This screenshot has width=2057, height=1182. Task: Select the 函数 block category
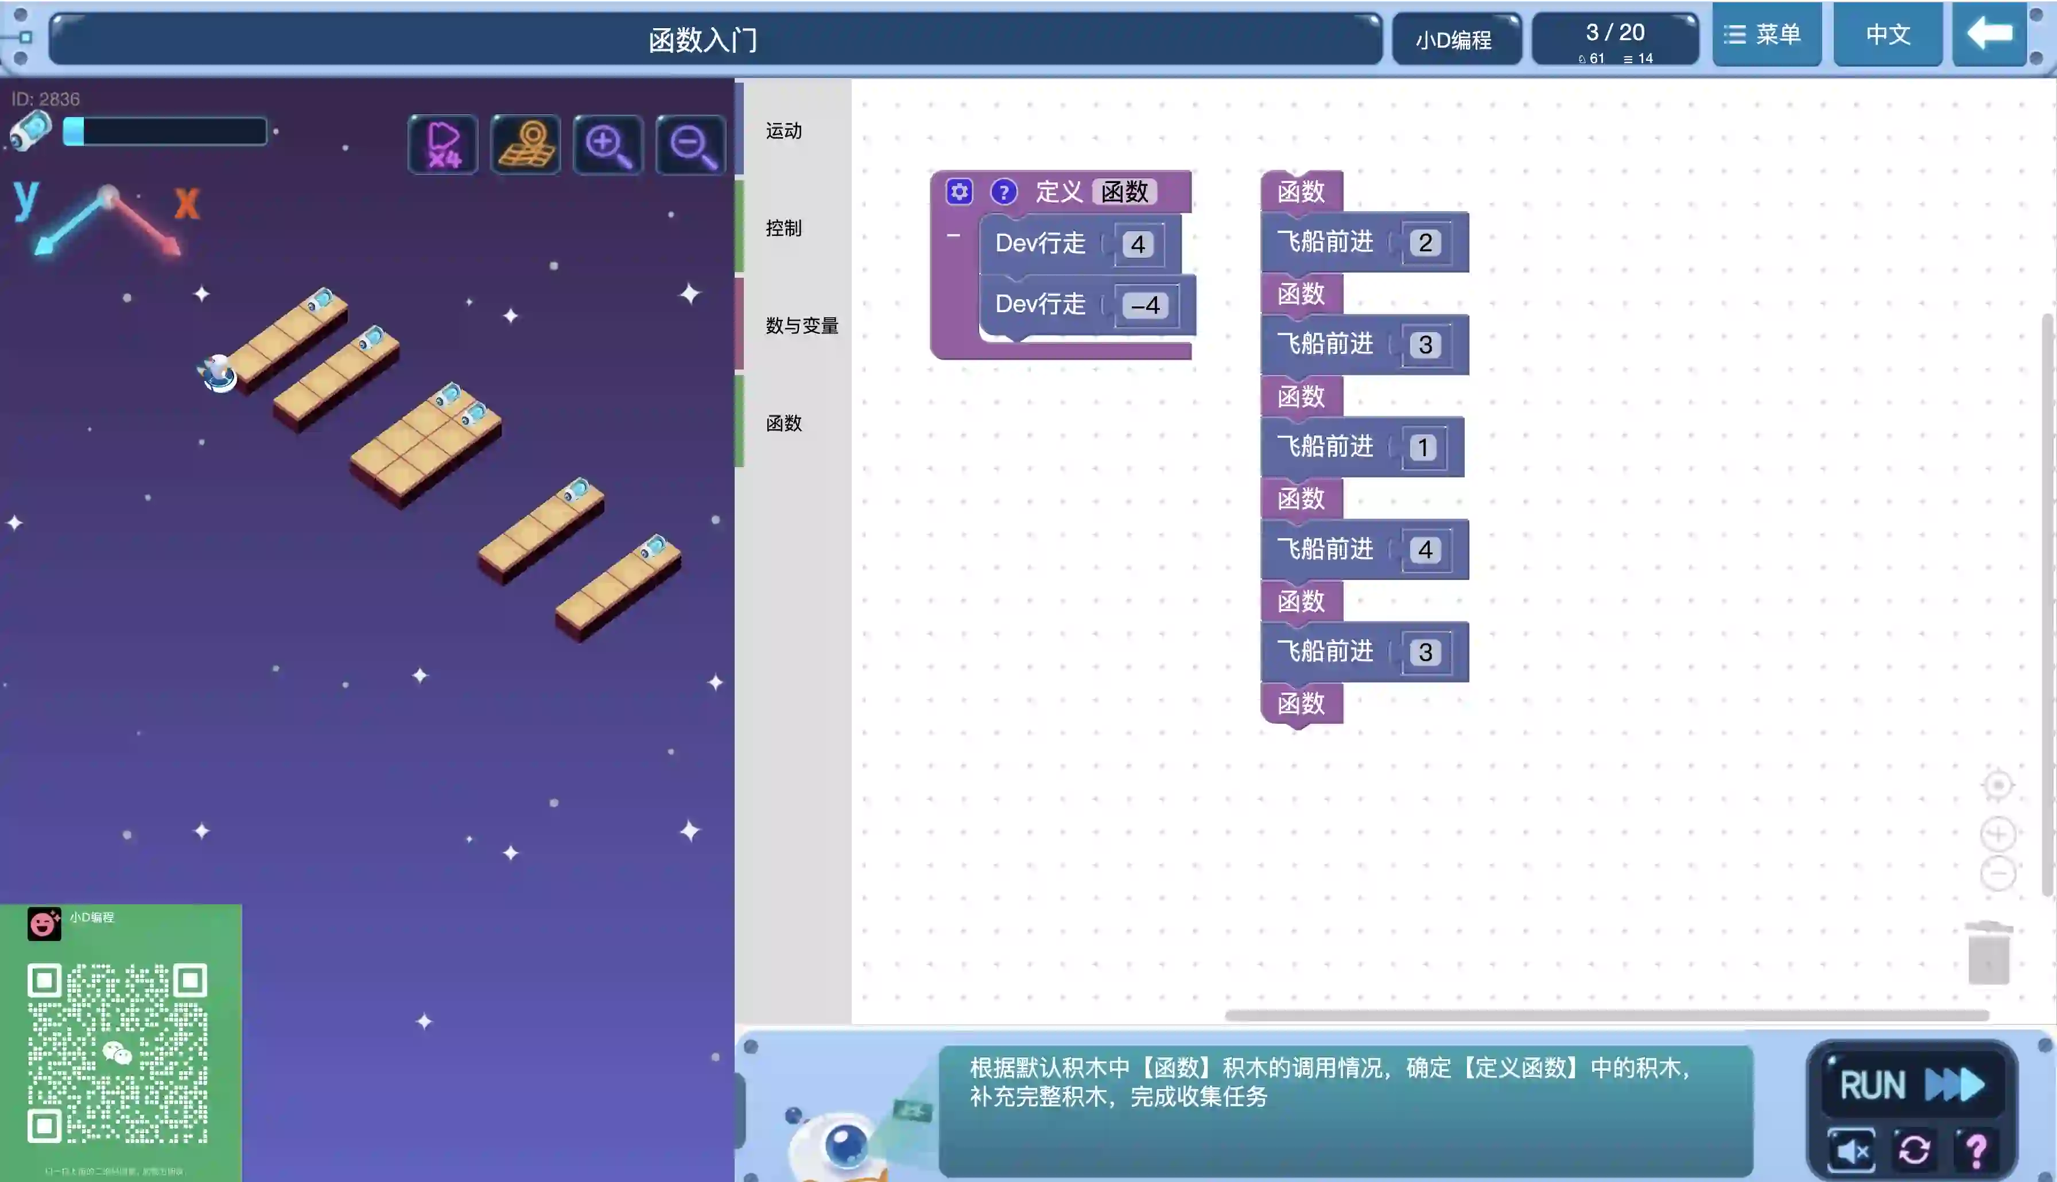point(783,423)
